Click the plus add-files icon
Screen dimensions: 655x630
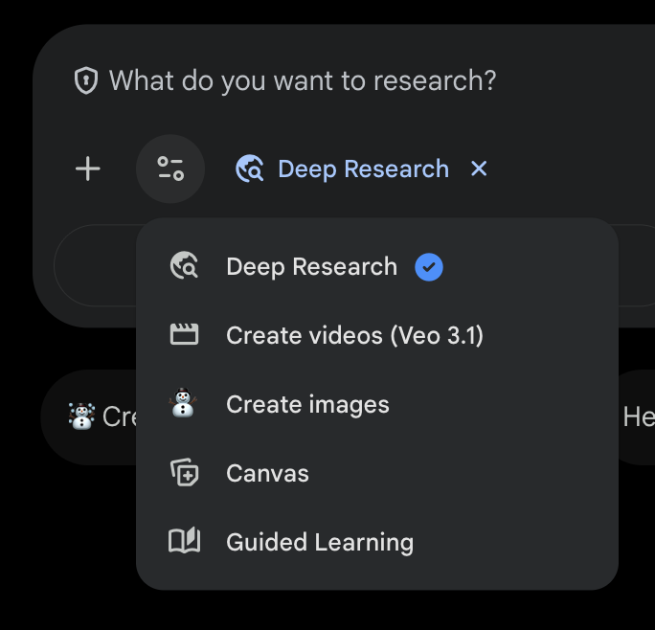tap(88, 169)
